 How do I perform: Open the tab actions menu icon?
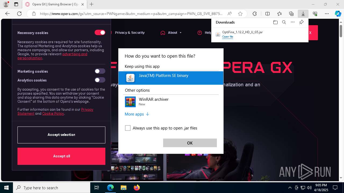(16, 4)
